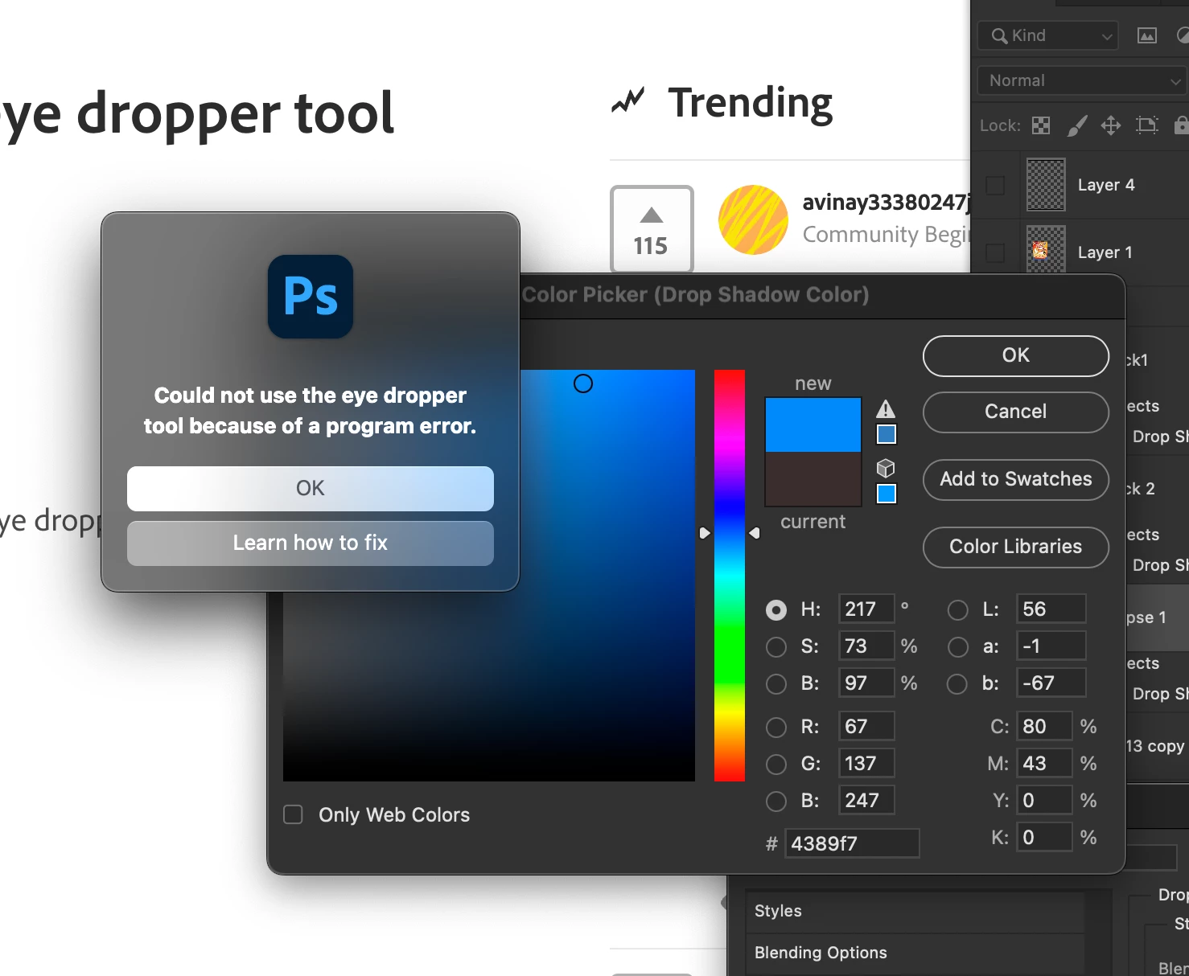Click the lock image pixels brush icon
This screenshot has width=1189, height=976.
[x=1076, y=125]
